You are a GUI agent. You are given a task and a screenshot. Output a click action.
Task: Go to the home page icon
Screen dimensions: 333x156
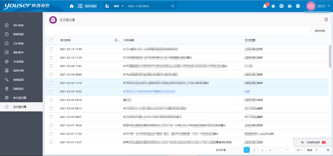coord(72,6)
